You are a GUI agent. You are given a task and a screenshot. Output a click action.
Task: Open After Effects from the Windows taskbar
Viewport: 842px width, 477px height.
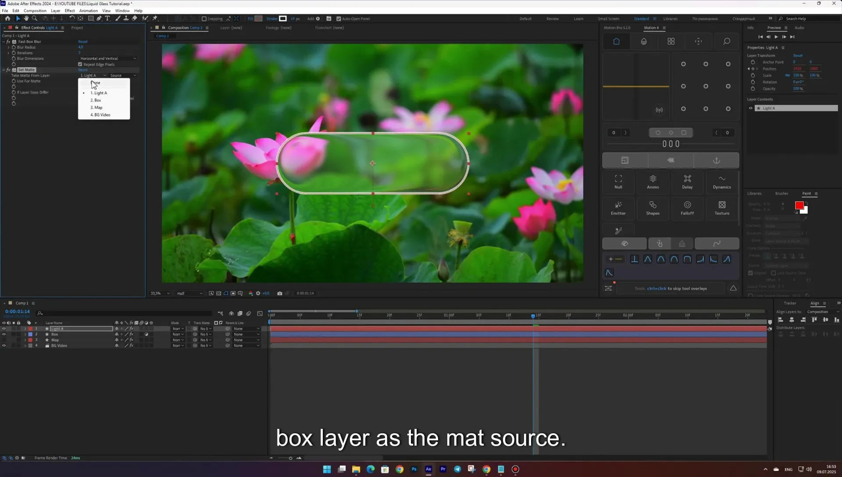pyautogui.click(x=428, y=469)
